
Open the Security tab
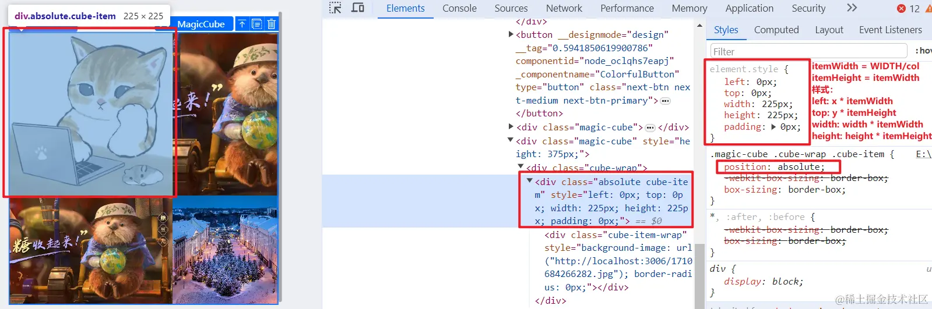[808, 8]
